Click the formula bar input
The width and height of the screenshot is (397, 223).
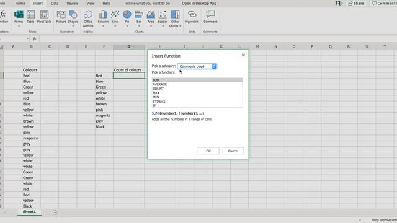pyautogui.click(x=218, y=38)
